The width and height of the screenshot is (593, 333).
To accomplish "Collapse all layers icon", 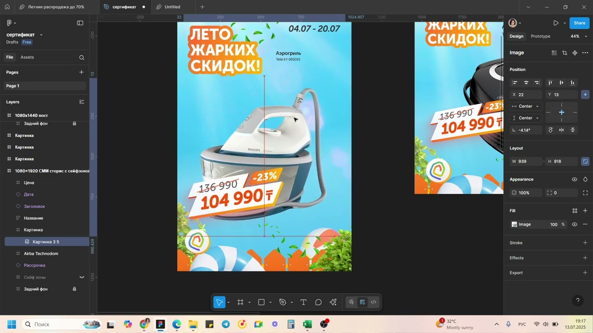I will click(82, 102).
